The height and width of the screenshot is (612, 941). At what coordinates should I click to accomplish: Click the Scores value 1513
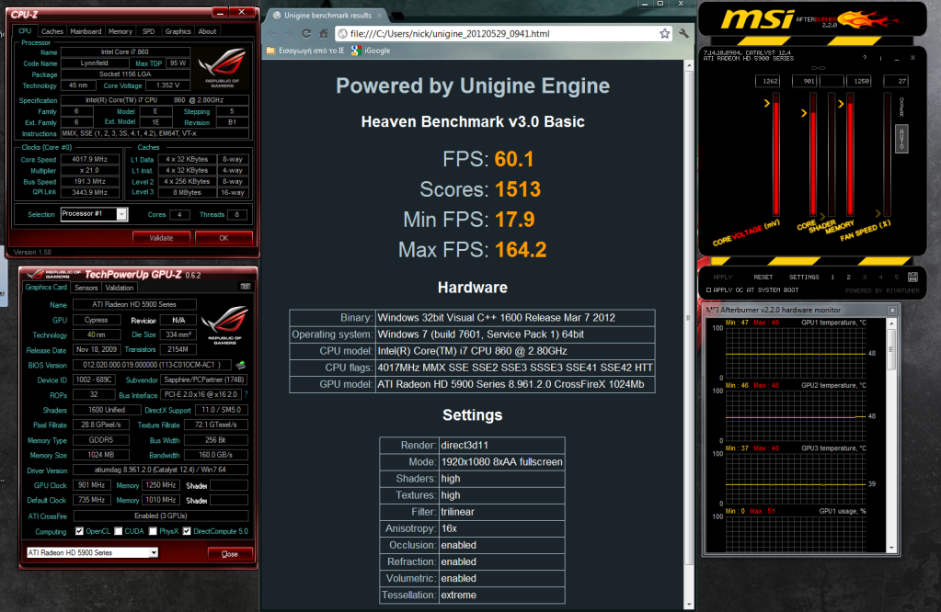(518, 189)
